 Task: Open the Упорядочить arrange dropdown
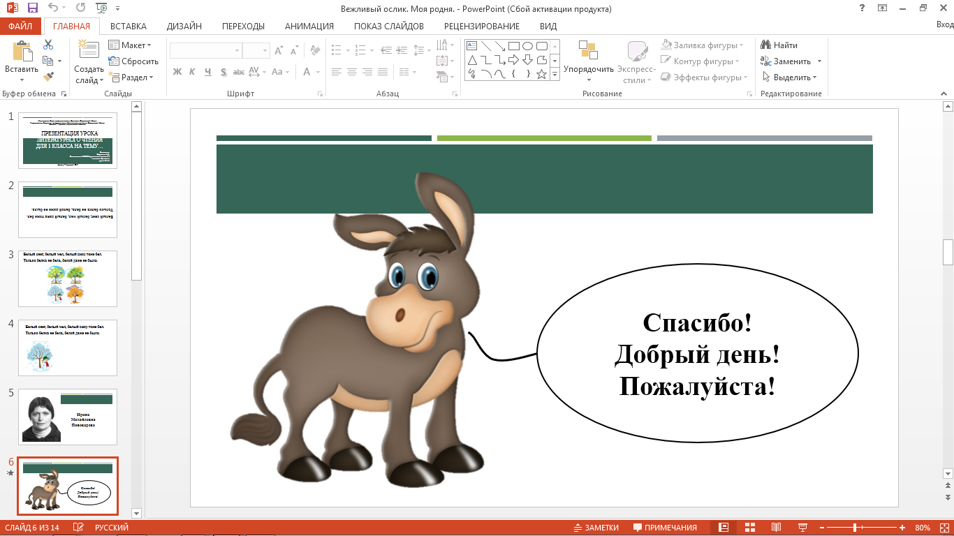coord(589,62)
